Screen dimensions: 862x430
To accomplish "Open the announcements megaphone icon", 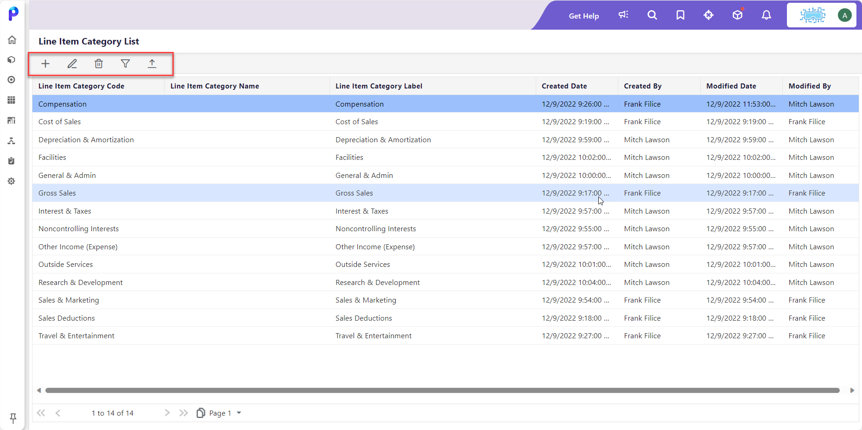I will pos(623,15).
